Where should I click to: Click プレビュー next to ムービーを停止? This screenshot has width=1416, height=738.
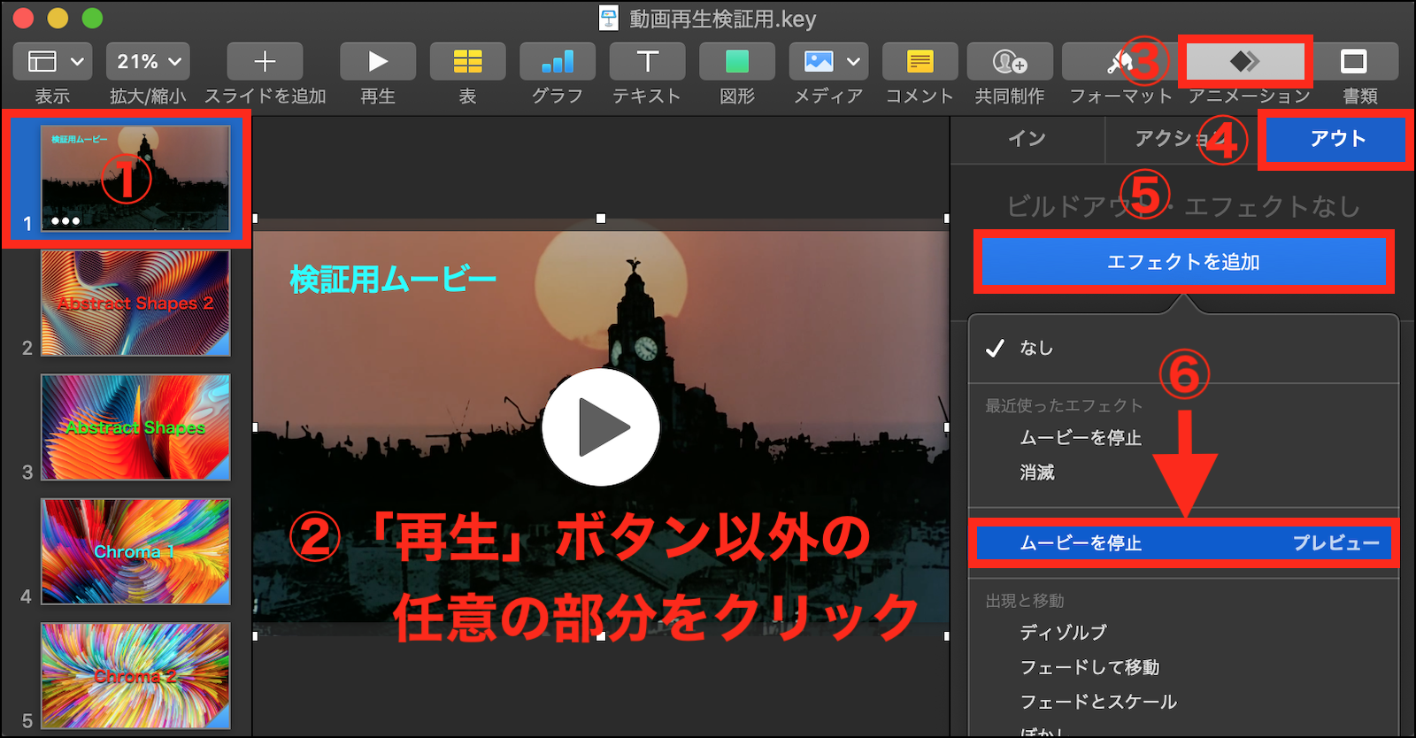[1335, 543]
